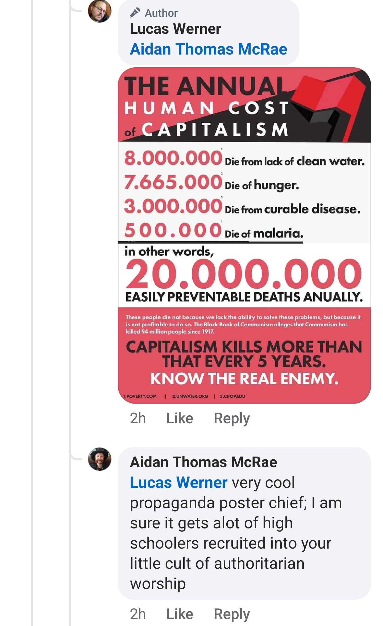Click the gray "Author" label text
Screen dimensions: 383x626
pyautogui.click(x=161, y=13)
